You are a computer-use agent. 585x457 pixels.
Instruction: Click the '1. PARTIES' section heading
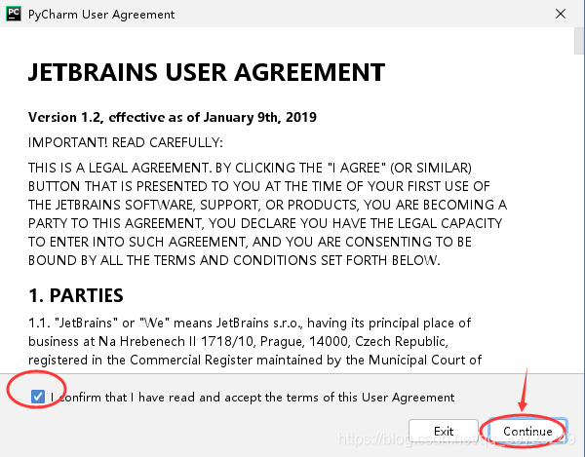pyautogui.click(x=76, y=295)
